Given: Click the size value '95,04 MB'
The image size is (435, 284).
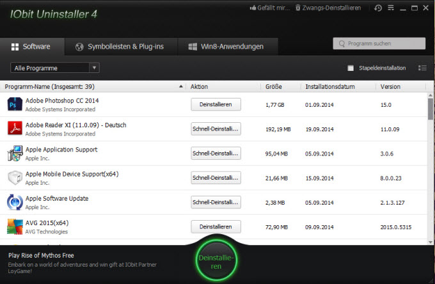Looking at the screenshot, I should [276, 154].
